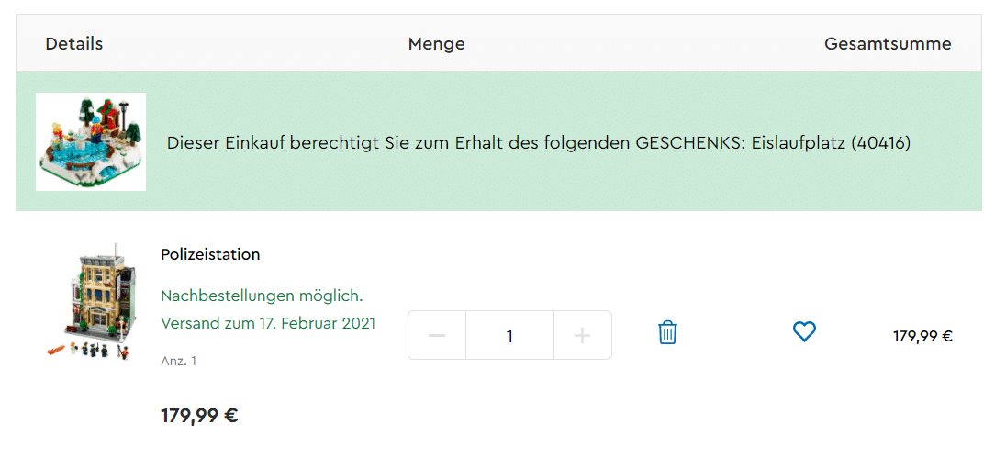Increase quantity with the plus button
995x458 pixels.
(x=583, y=335)
